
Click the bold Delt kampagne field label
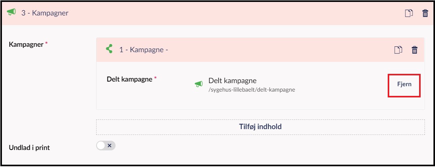pyautogui.click(x=129, y=79)
